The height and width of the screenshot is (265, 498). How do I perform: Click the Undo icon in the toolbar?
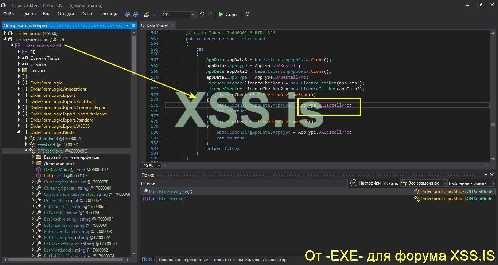coord(201,15)
